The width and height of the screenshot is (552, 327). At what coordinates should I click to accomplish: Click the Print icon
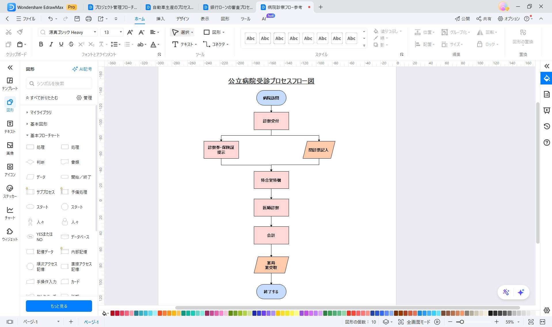[89, 19]
